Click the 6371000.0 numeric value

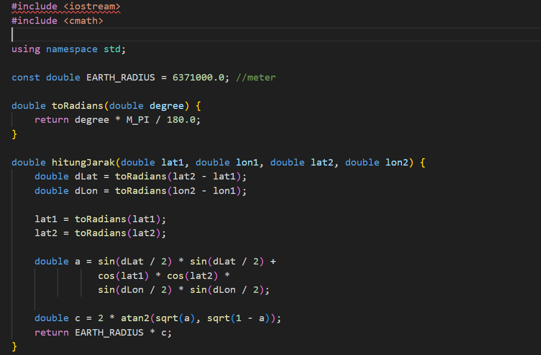[x=198, y=77]
